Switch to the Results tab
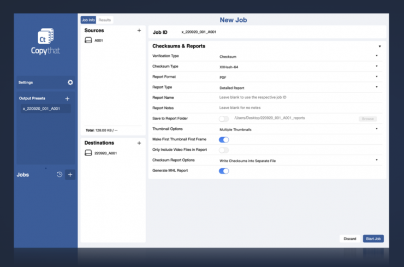The image size is (404, 267). pyautogui.click(x=105, y=20)
